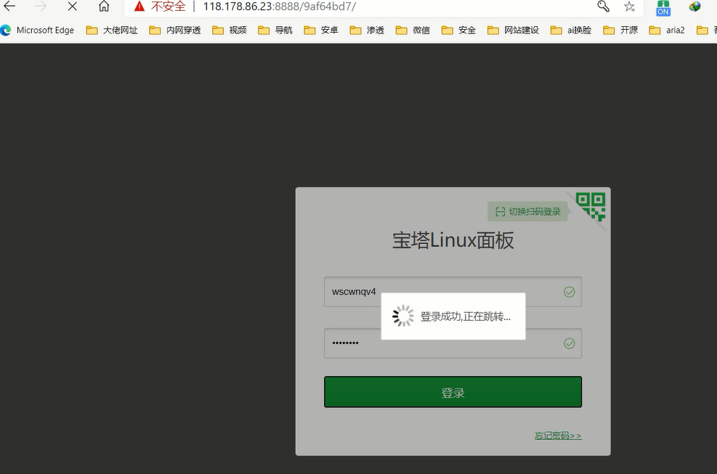Go to the browser home page
This screenshot has width=717, height=474.
point(104,6)
